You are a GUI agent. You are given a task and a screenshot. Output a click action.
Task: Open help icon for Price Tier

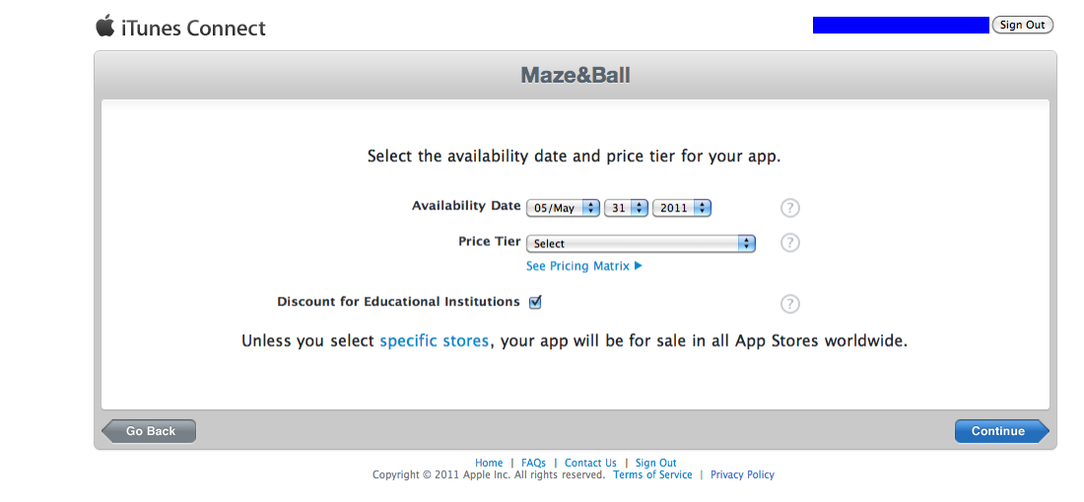pos(789,243)
